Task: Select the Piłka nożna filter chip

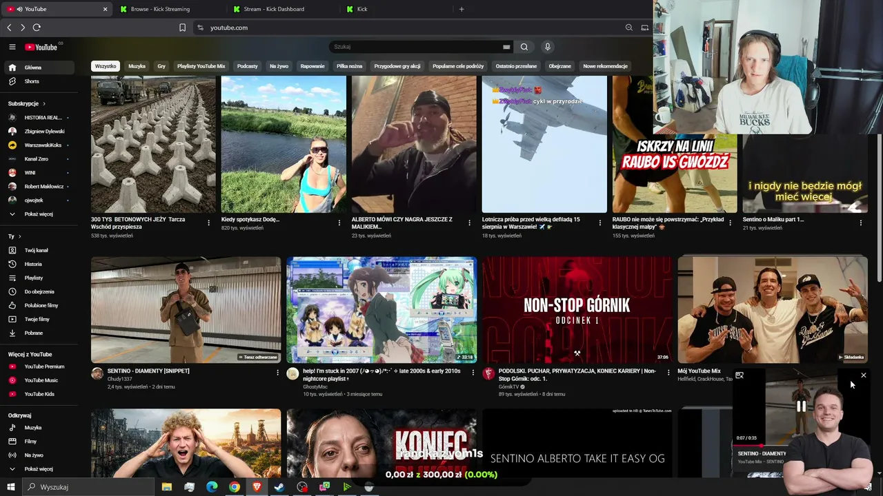Action: pyautogui.click(x=349, y=66)
